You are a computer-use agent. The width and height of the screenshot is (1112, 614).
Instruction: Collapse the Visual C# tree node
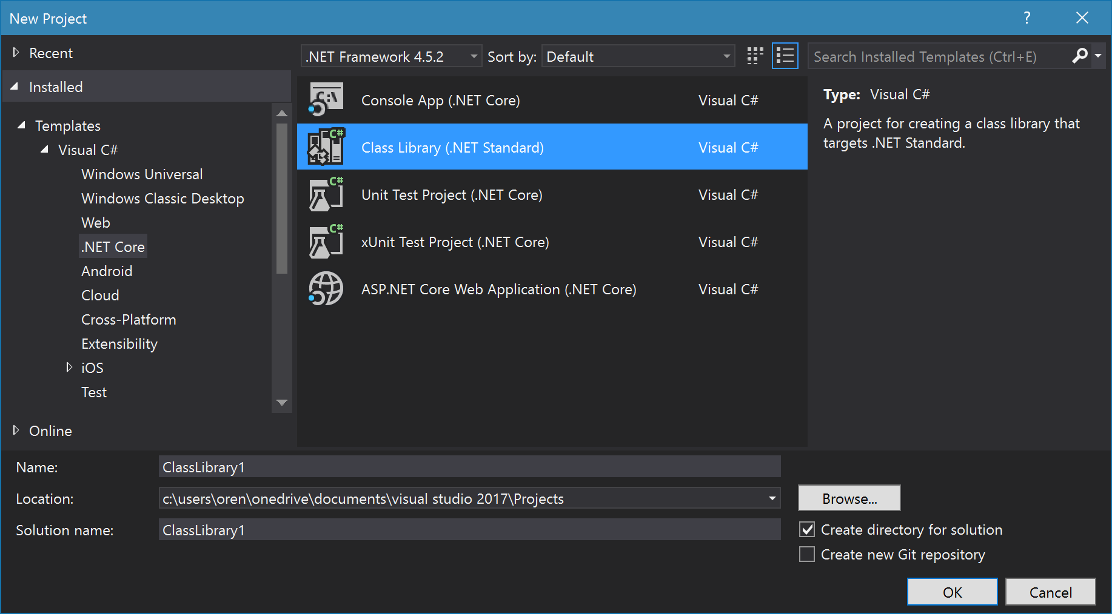point(45,150)
